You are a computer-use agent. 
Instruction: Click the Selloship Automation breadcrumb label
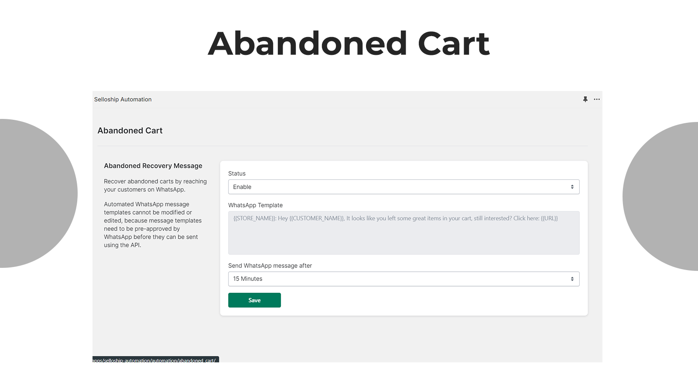(x=123, y=99)
